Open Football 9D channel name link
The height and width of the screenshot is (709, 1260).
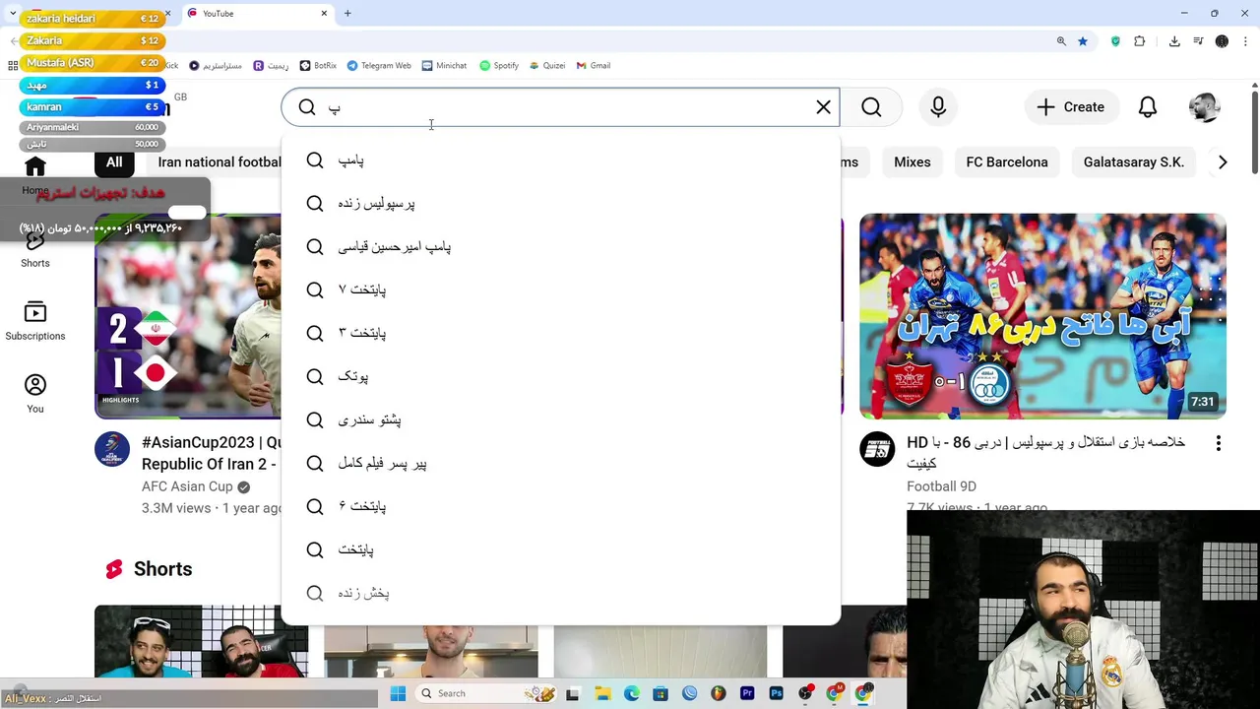(x=941, y=486)
